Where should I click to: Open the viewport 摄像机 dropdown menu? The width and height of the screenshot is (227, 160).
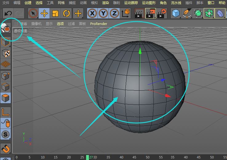36,24
